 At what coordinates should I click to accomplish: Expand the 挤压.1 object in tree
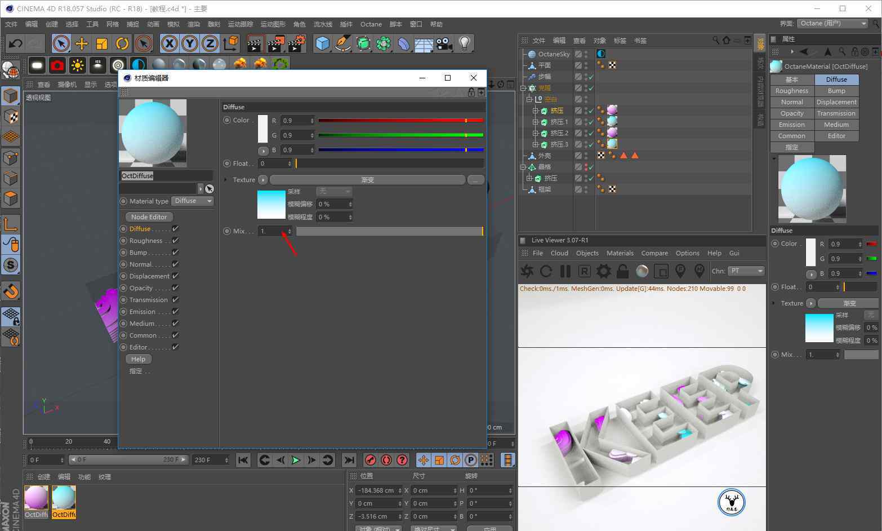pos(535,122)
